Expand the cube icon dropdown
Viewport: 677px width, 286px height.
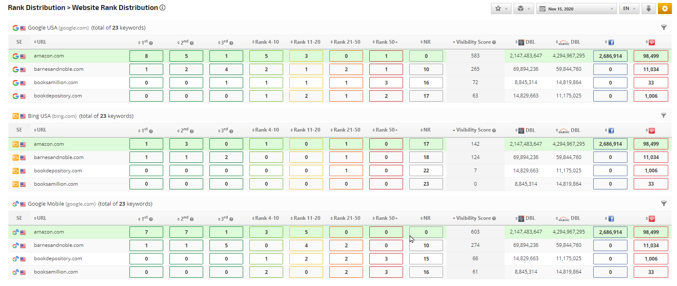pos(523,9)
